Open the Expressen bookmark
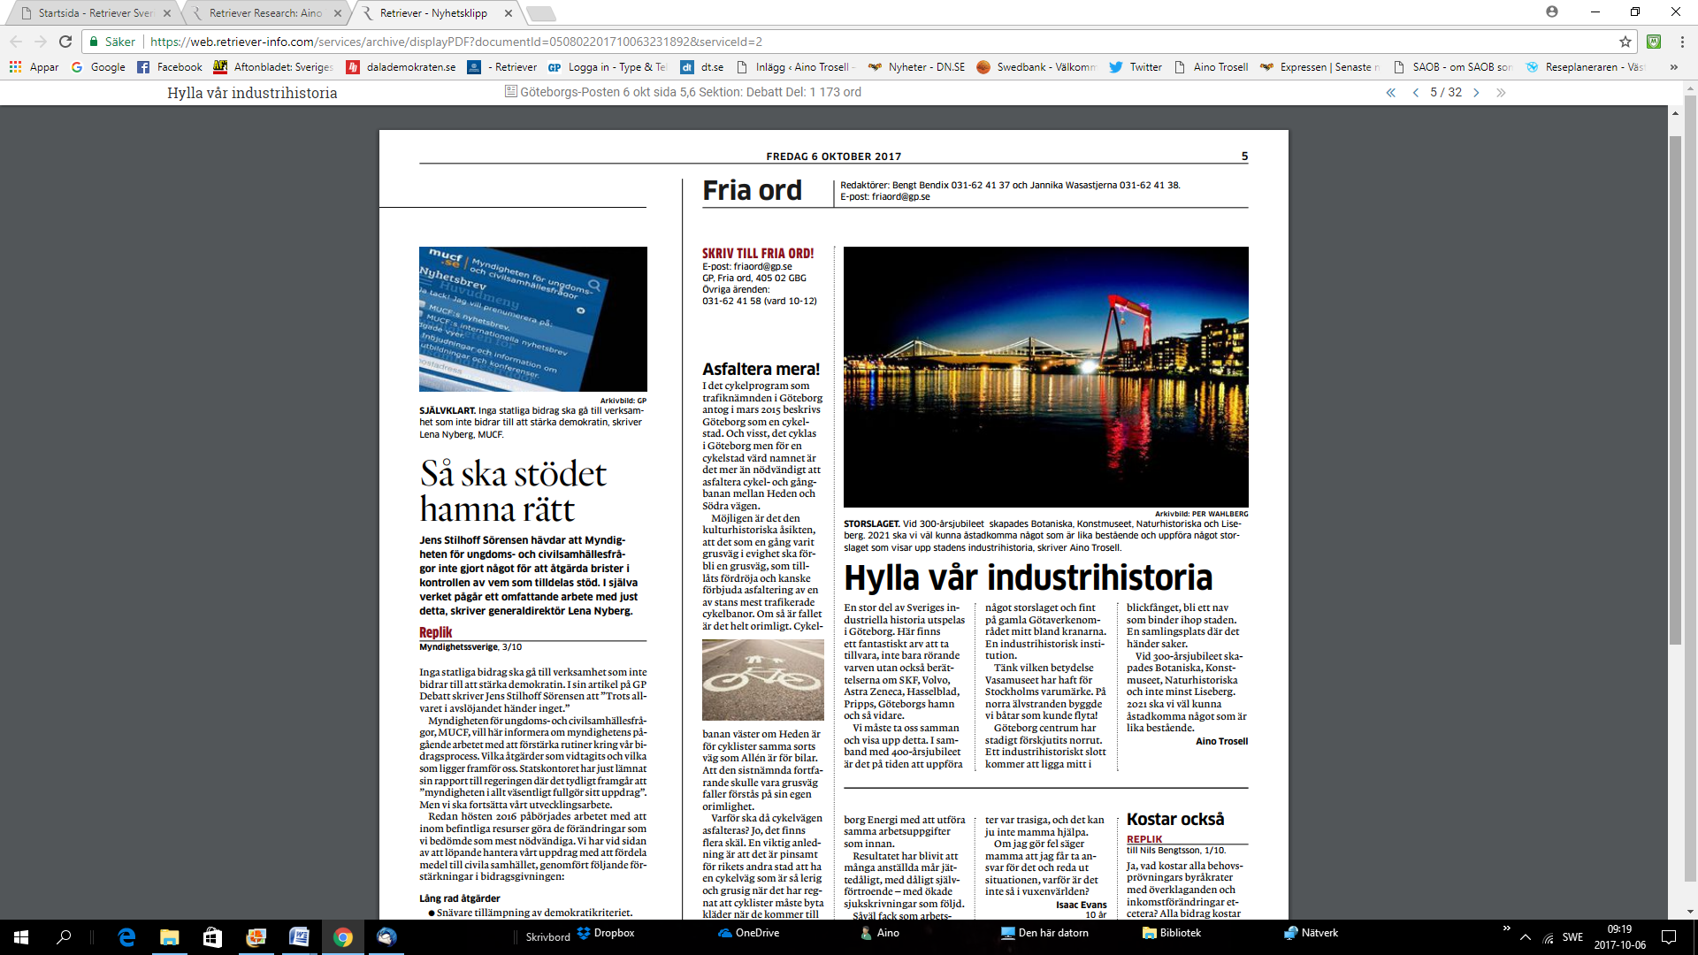Screen dimensions: 1698x955 click(1319, 67)
